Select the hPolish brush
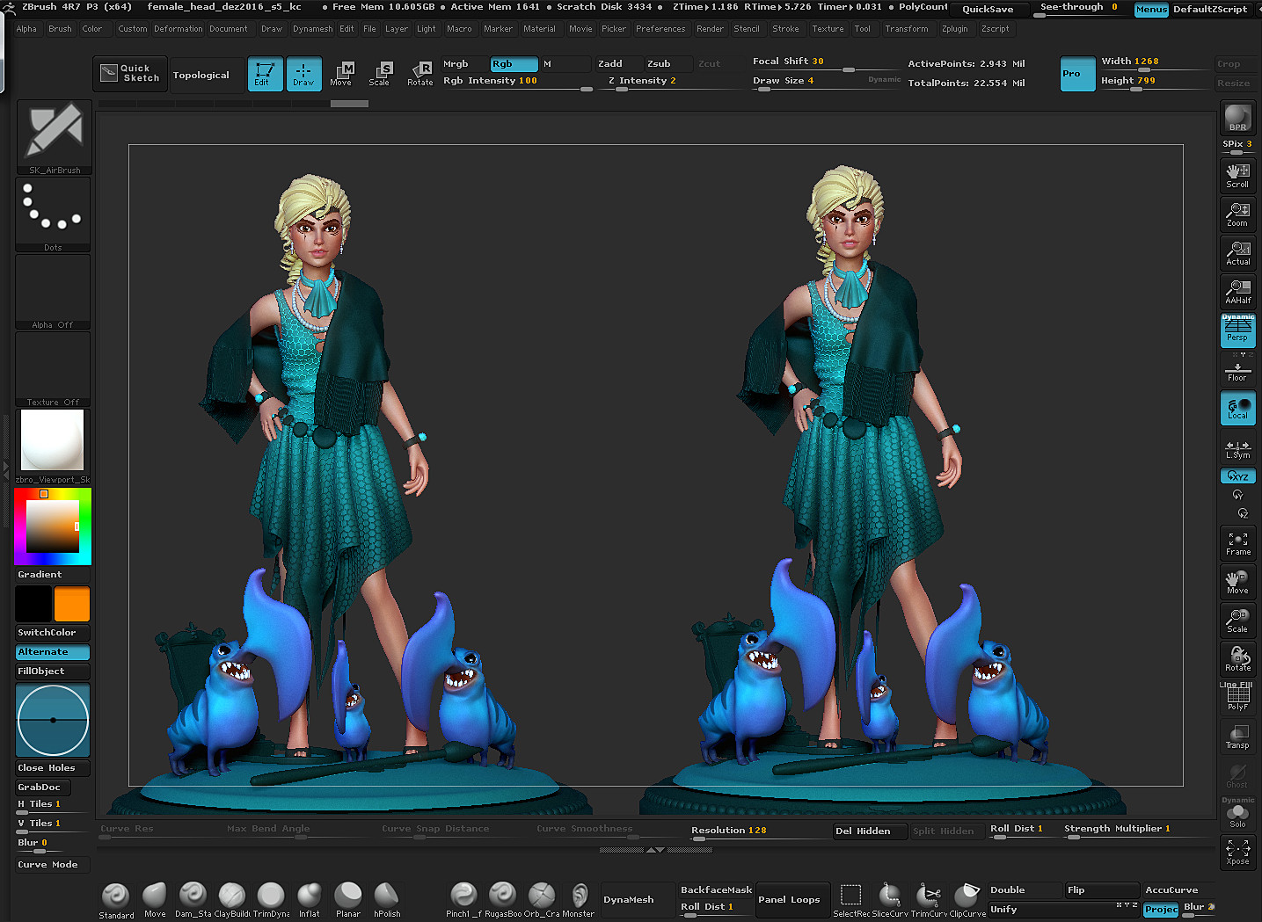 [387, 900]
